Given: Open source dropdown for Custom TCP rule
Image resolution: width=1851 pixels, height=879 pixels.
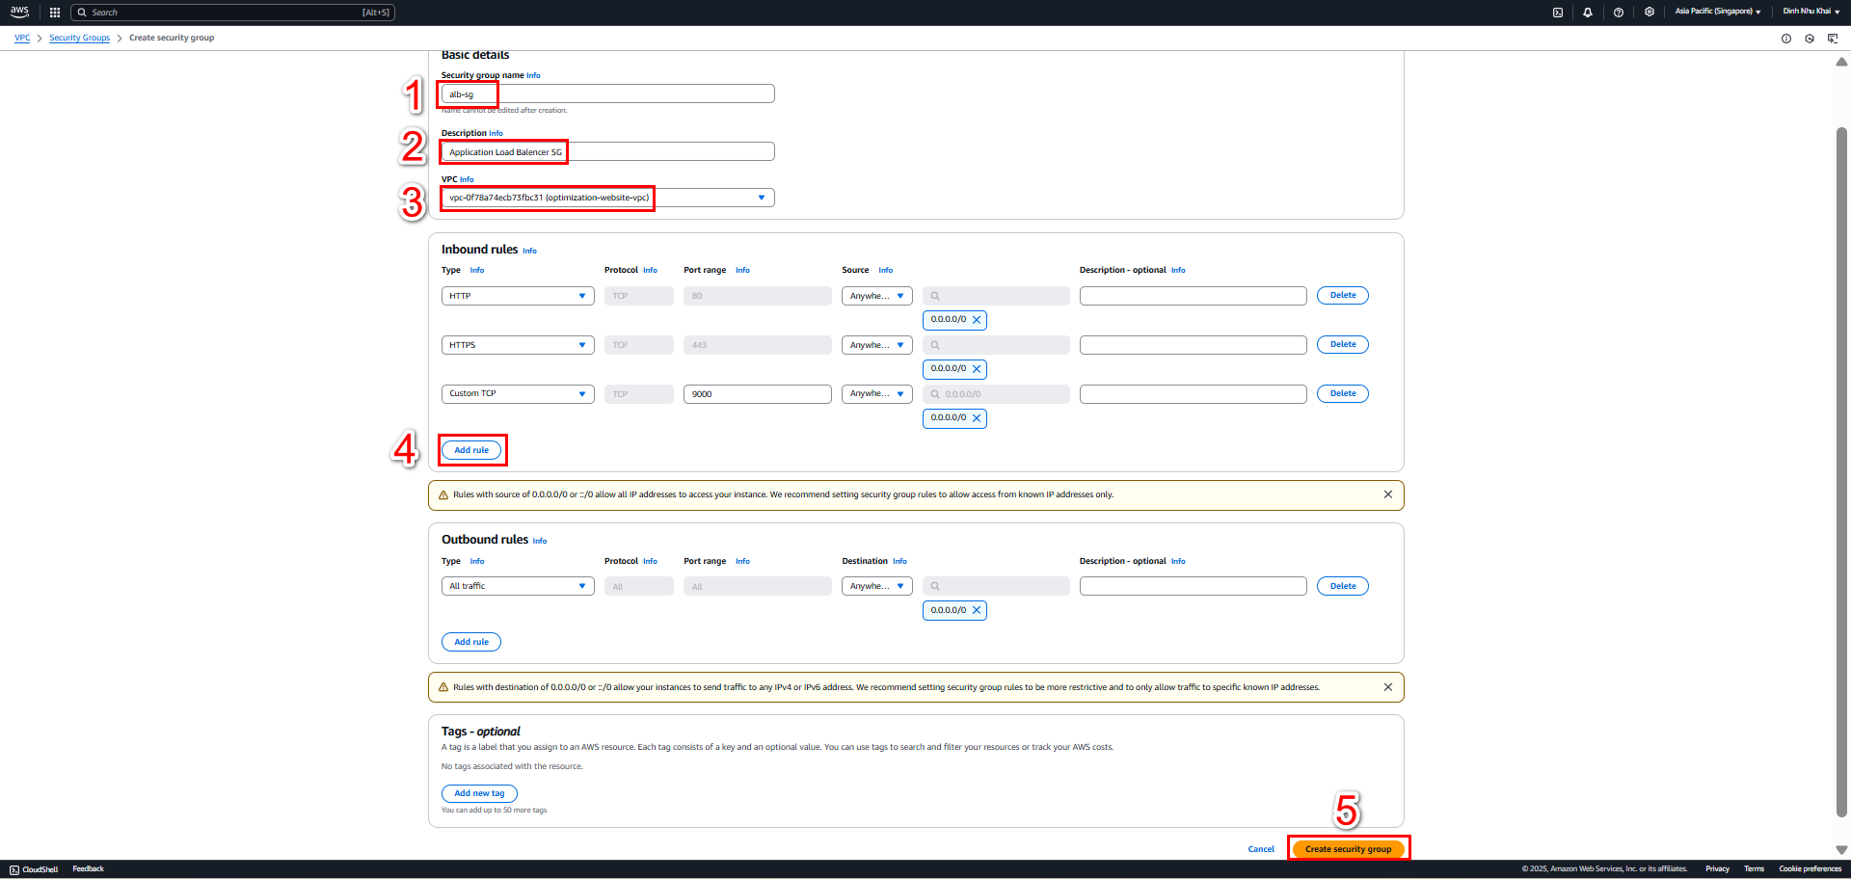Looking at the screenshot, I should 877,394.
